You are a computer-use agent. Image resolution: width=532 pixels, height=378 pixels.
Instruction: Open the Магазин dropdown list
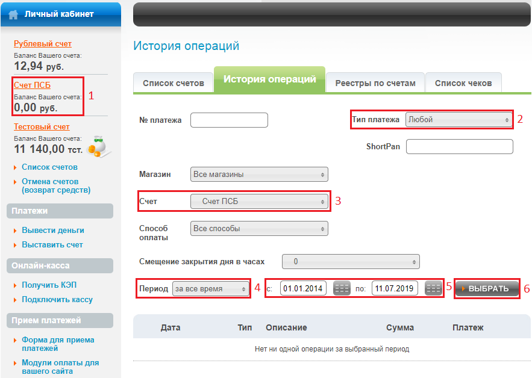click(x=259, y=175)
